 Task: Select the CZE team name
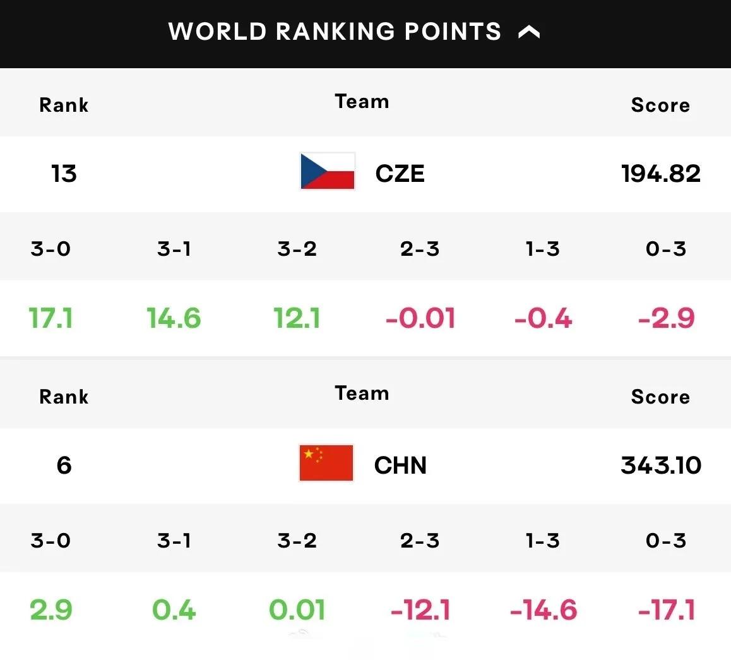[x=400, y=174]
